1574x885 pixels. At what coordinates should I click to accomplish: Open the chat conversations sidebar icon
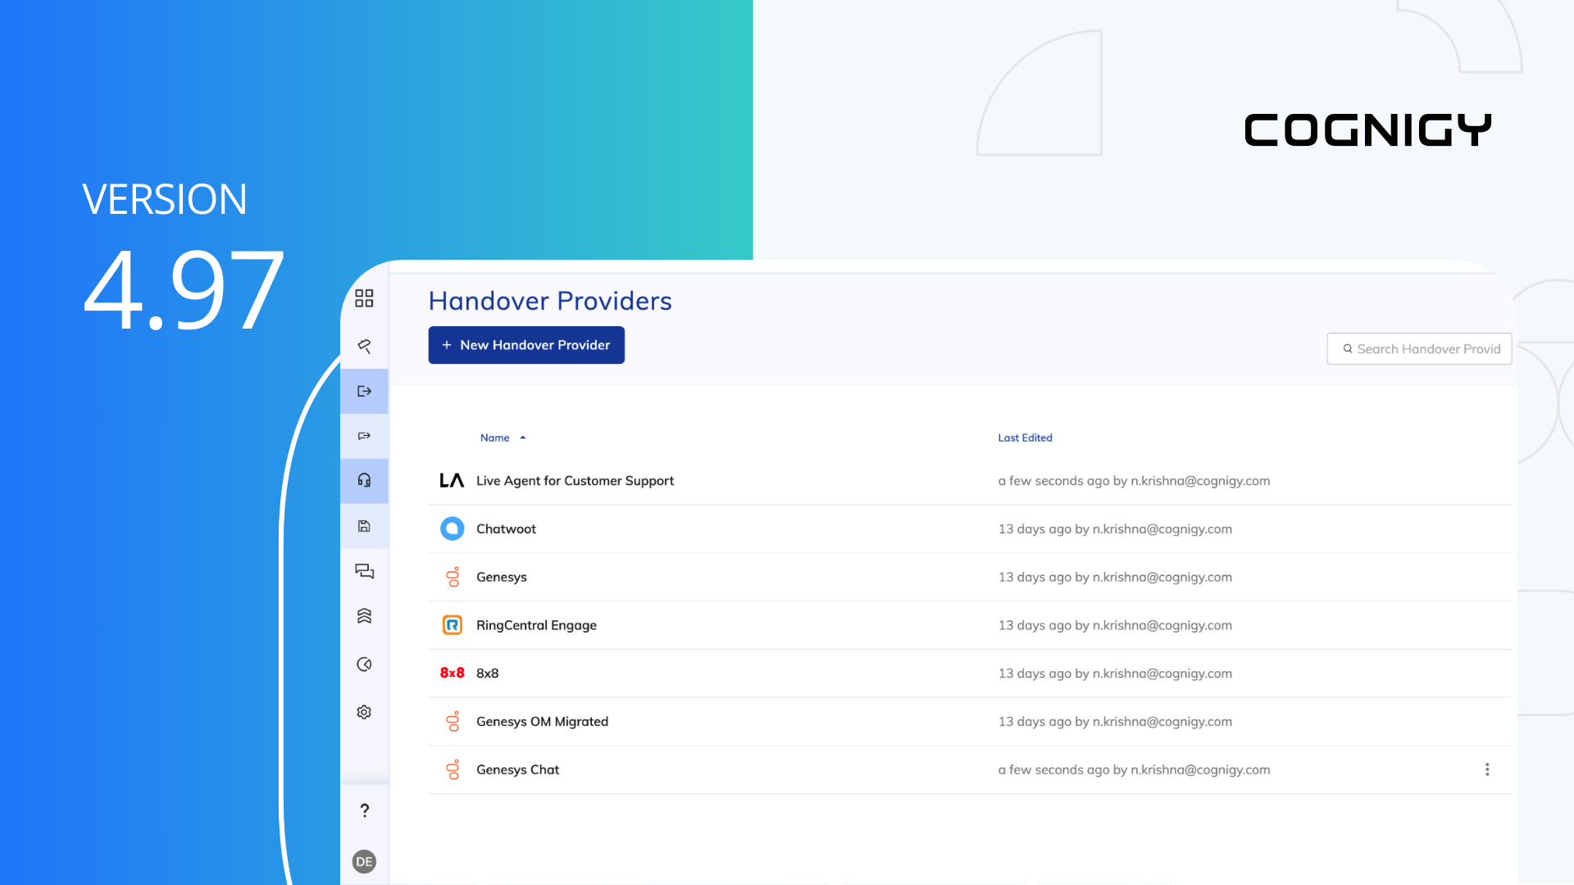[x=364, y=571]
